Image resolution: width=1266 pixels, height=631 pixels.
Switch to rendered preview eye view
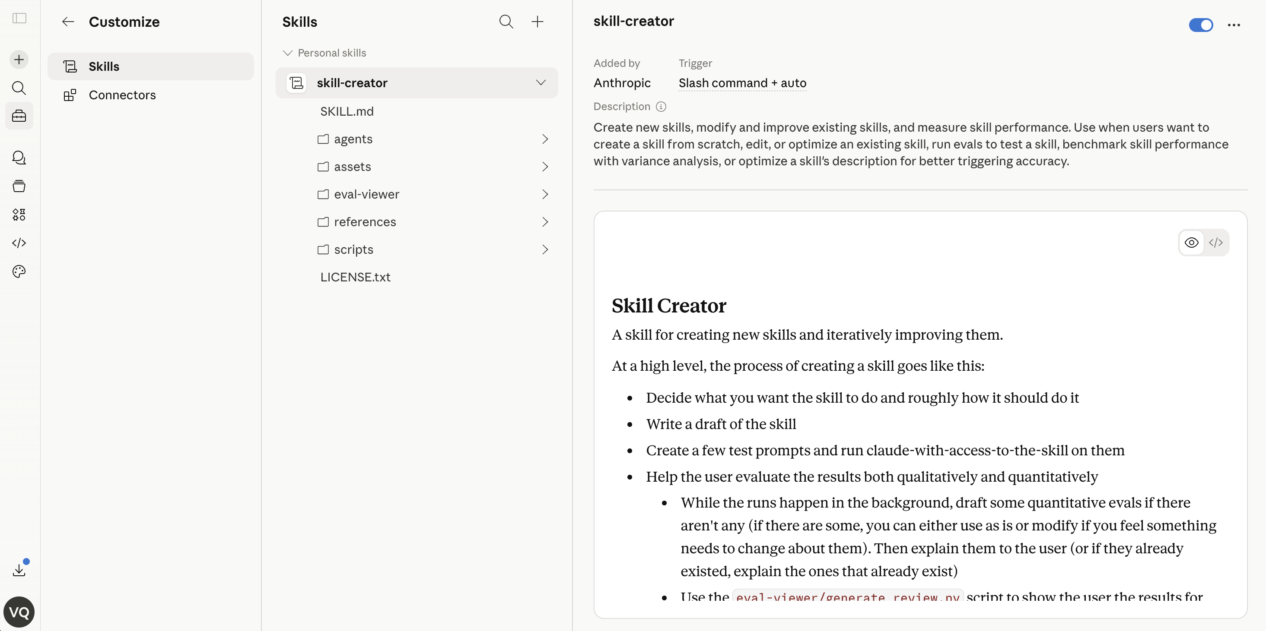tap(1191, 243)
